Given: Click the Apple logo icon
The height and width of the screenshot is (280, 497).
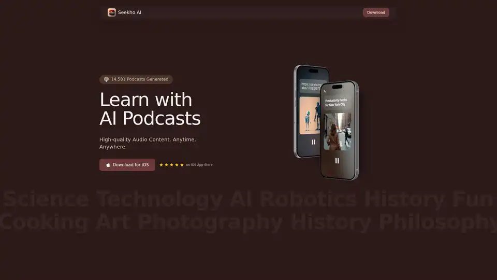Looking at the screenshot, I should (x=108, y=165).
